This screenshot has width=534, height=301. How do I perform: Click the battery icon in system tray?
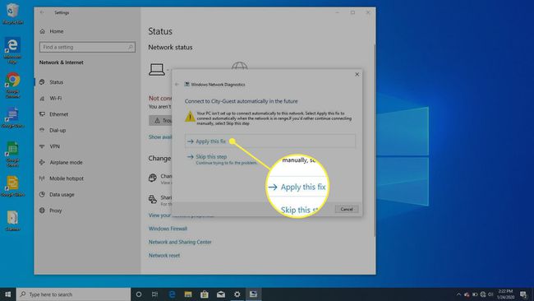[475, 294]
